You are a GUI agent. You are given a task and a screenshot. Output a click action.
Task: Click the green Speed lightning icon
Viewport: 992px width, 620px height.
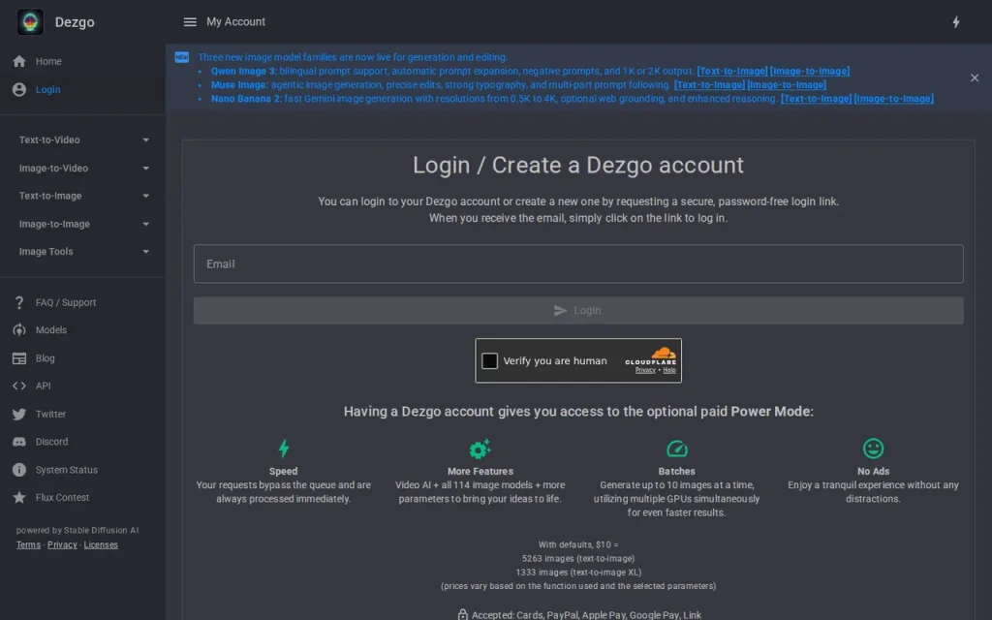[x=284, y=449]
